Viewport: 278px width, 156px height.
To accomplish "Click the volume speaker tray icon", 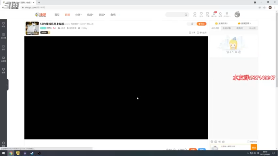I will pyautogui.click(x=255, y=153).
